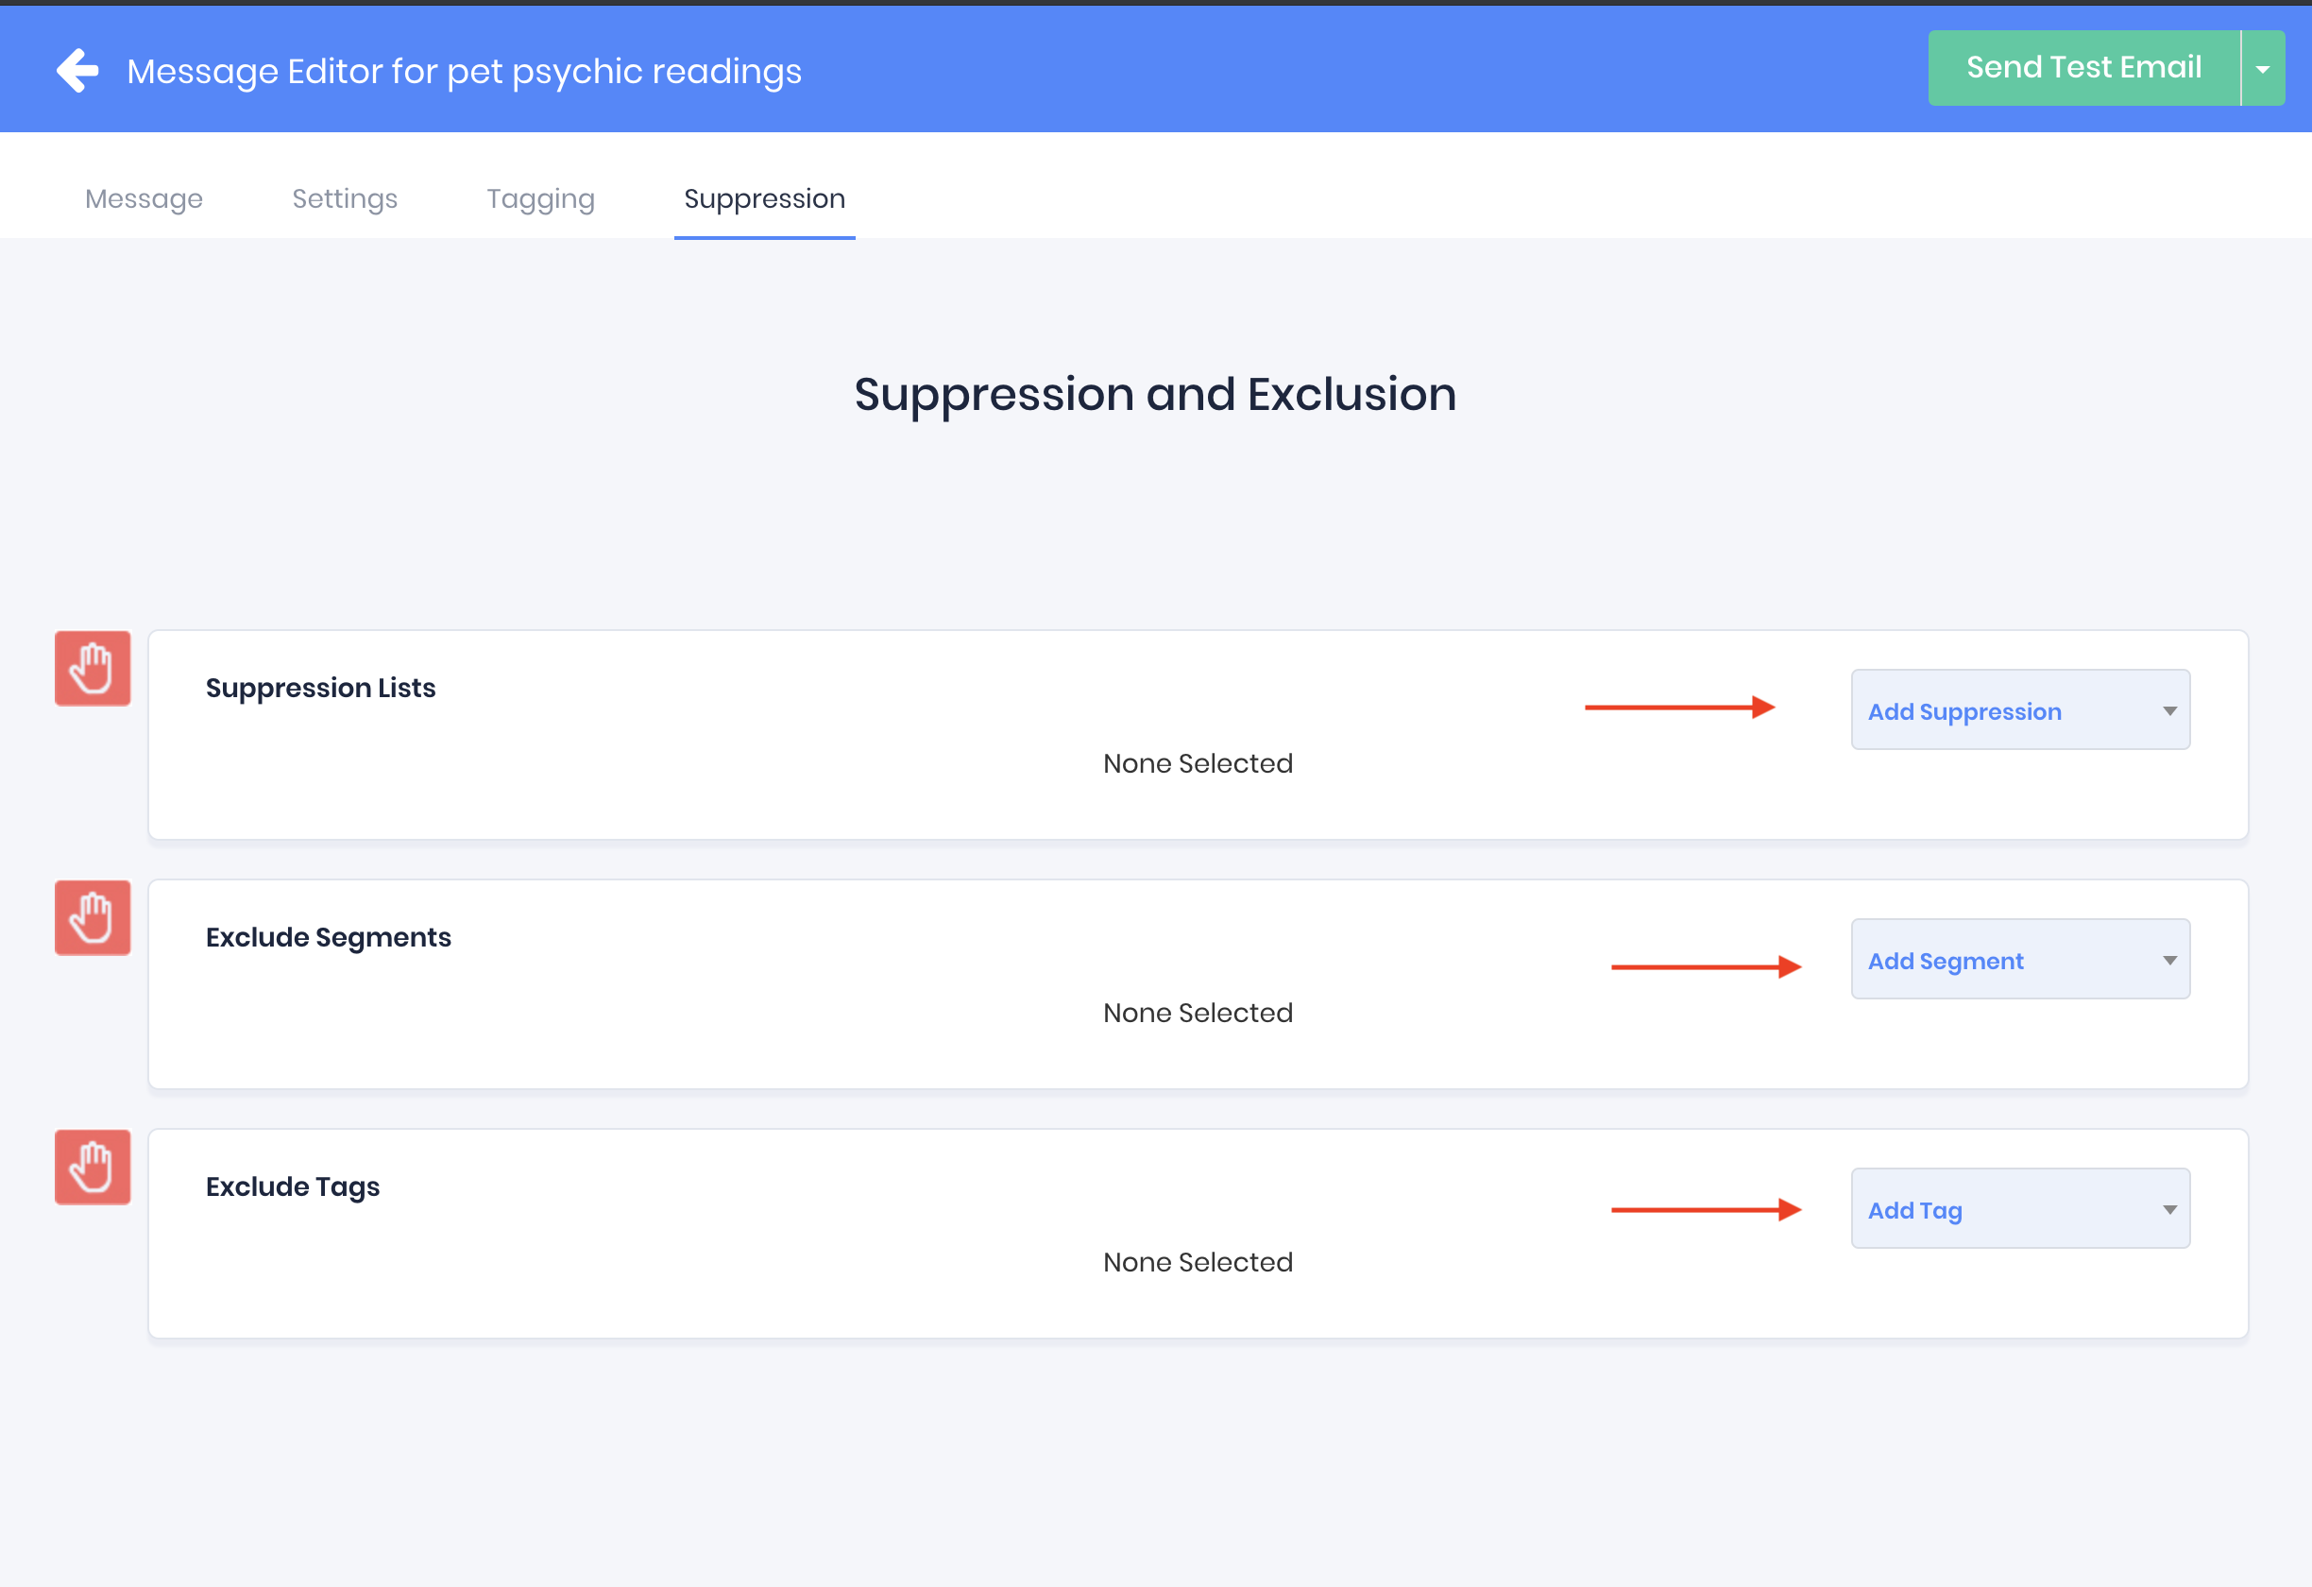Click the Exclude Tags heading
The image size is (2312, 1587).
tap(293, 1186)
